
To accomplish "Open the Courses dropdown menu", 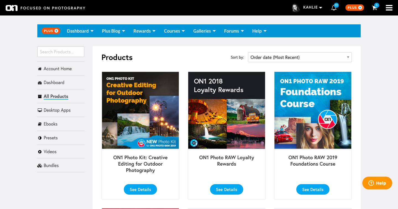I will [174, 31].
